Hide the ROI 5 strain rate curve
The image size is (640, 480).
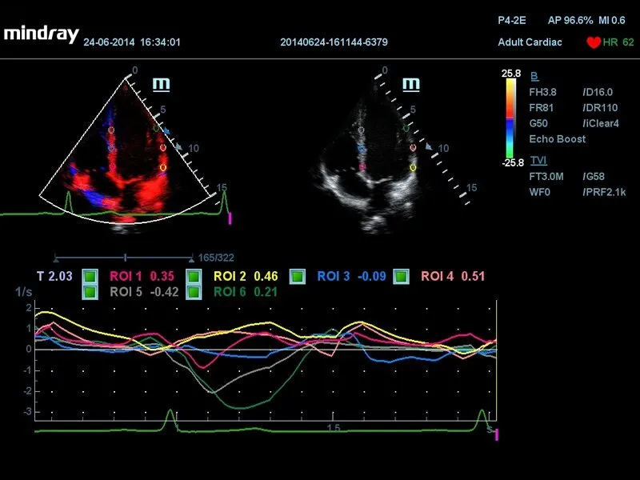pyautogui.click(x=90, y=292)
